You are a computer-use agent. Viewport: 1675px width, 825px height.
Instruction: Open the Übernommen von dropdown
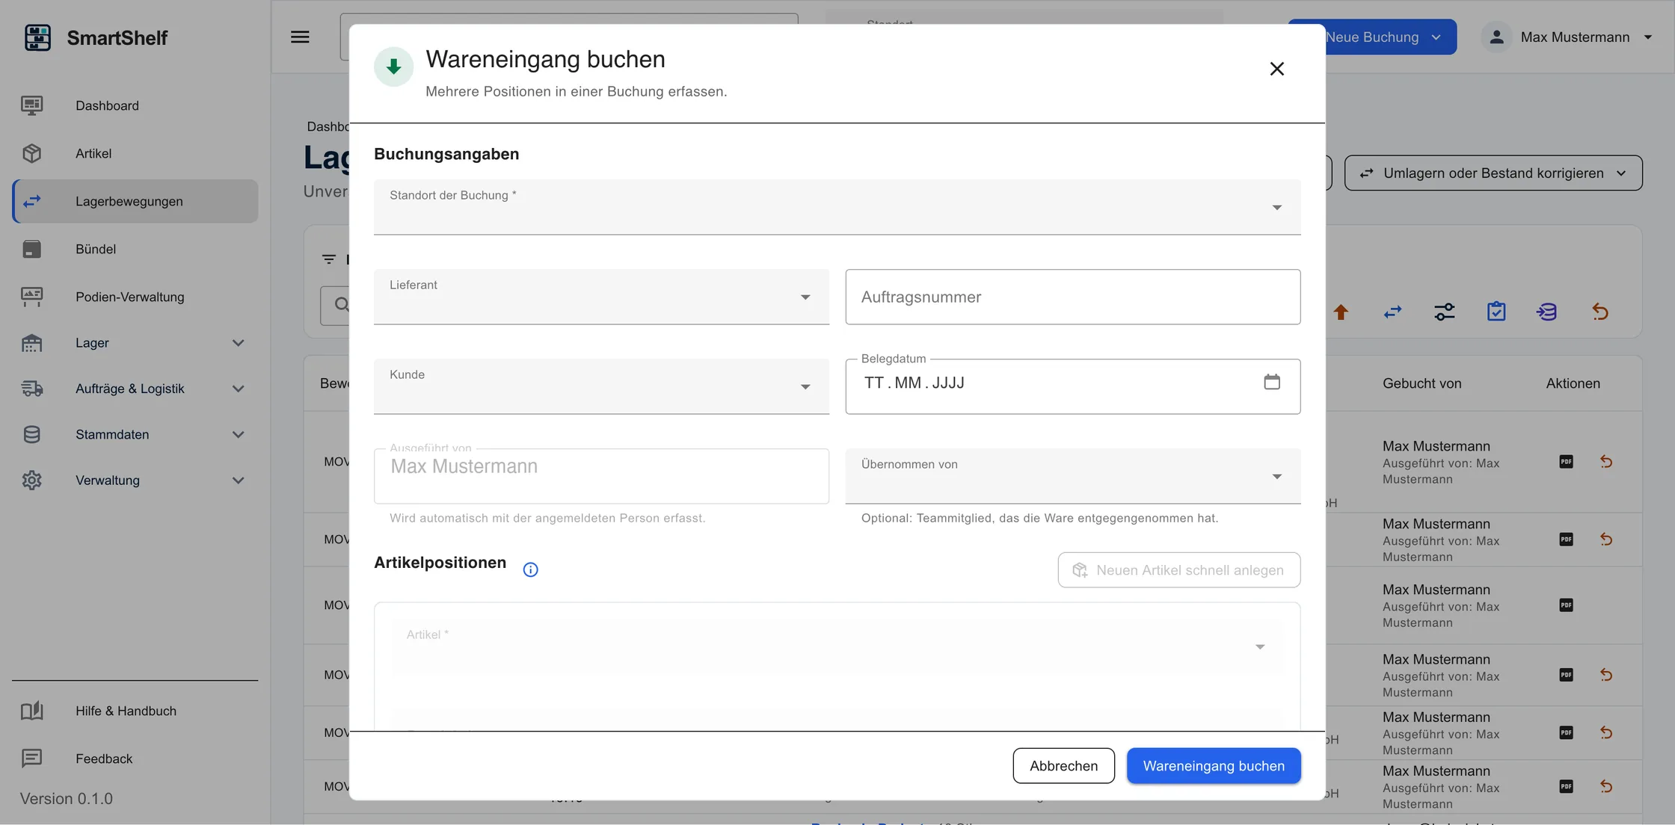click(x=1072, y=476)
